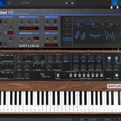Click the Oscillator A FREQ knob
This screenshot has height=121, width=121.
click(19, 58)
